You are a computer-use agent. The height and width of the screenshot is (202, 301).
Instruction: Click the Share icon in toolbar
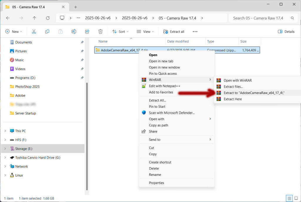[x=87, y=31]
